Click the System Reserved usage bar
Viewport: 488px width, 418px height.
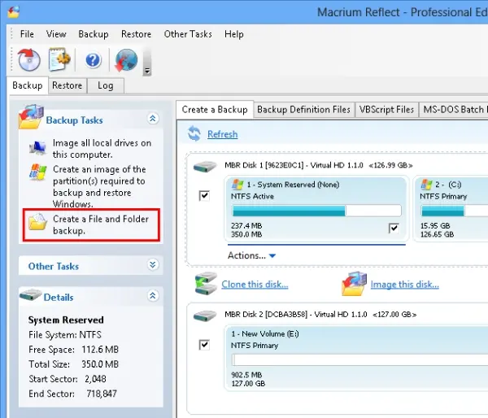point(317,211)
